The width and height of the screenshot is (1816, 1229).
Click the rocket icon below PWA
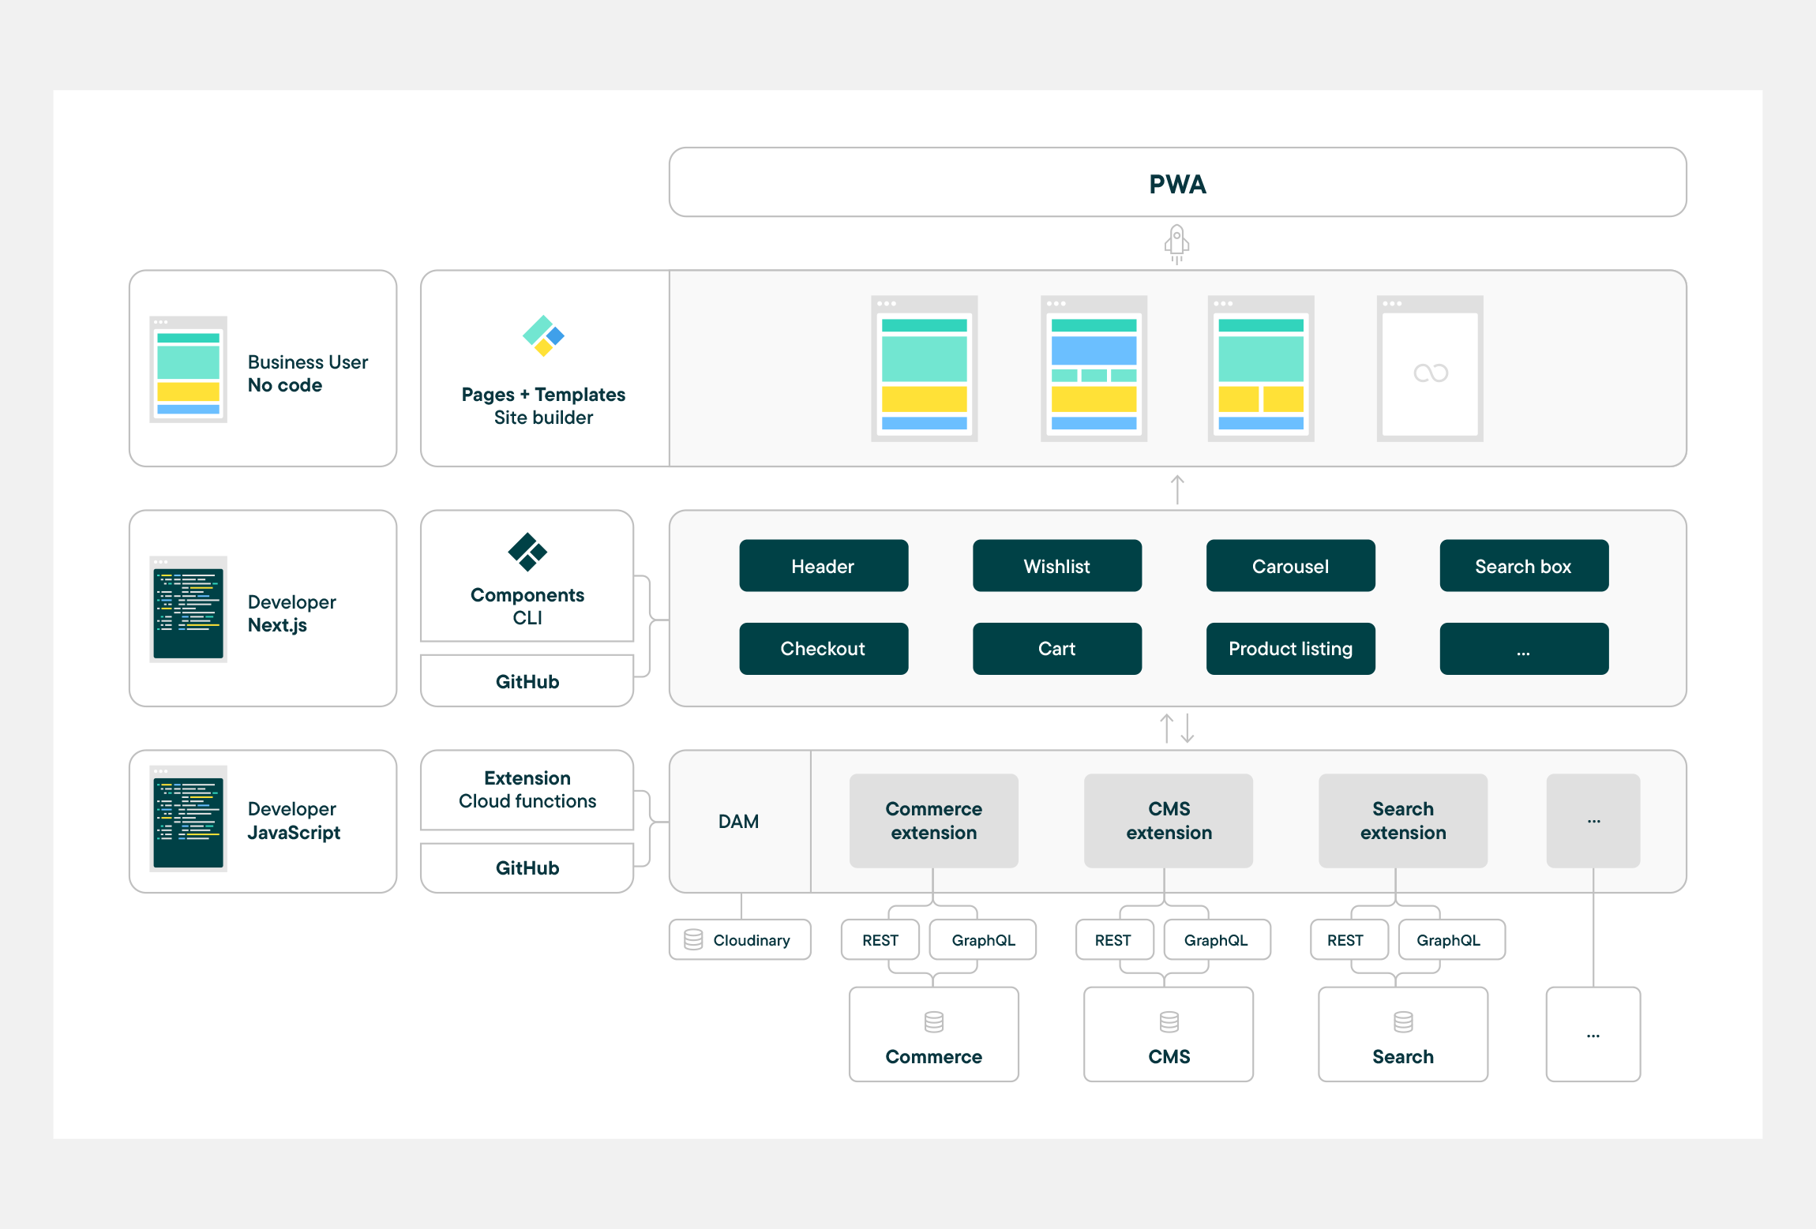(x=1176, y=245)
